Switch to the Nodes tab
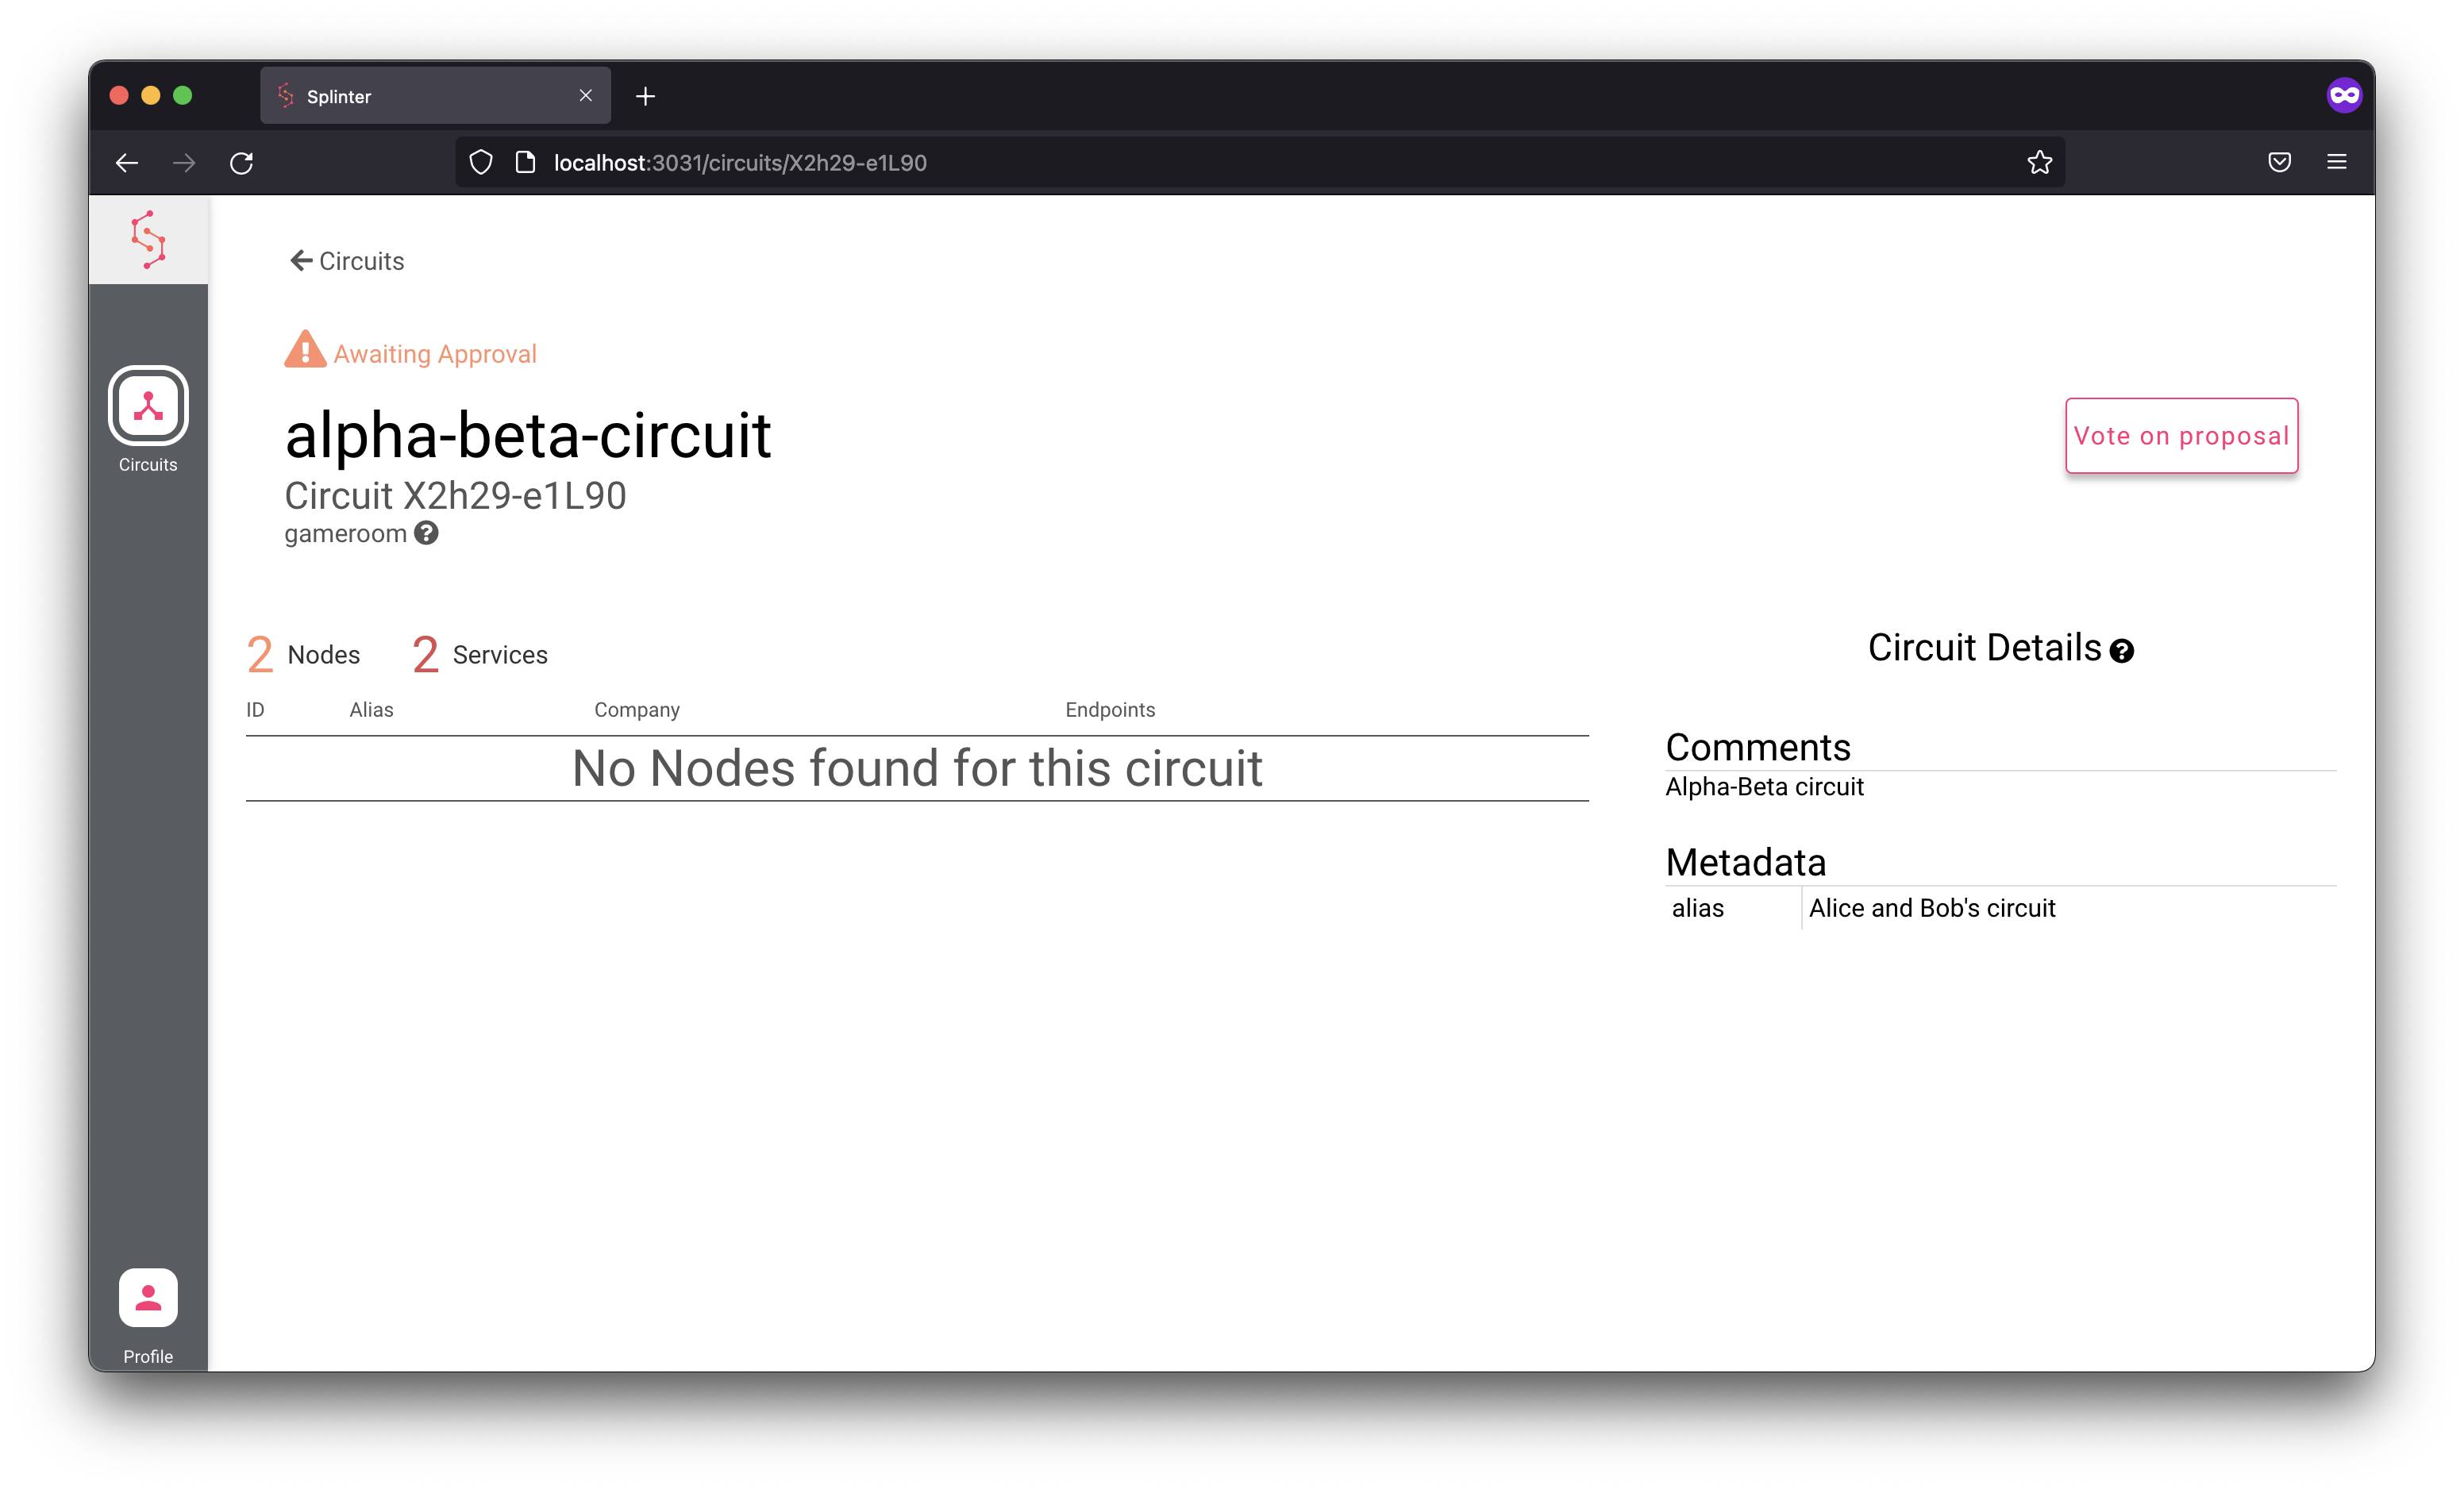 coord(303,654)
